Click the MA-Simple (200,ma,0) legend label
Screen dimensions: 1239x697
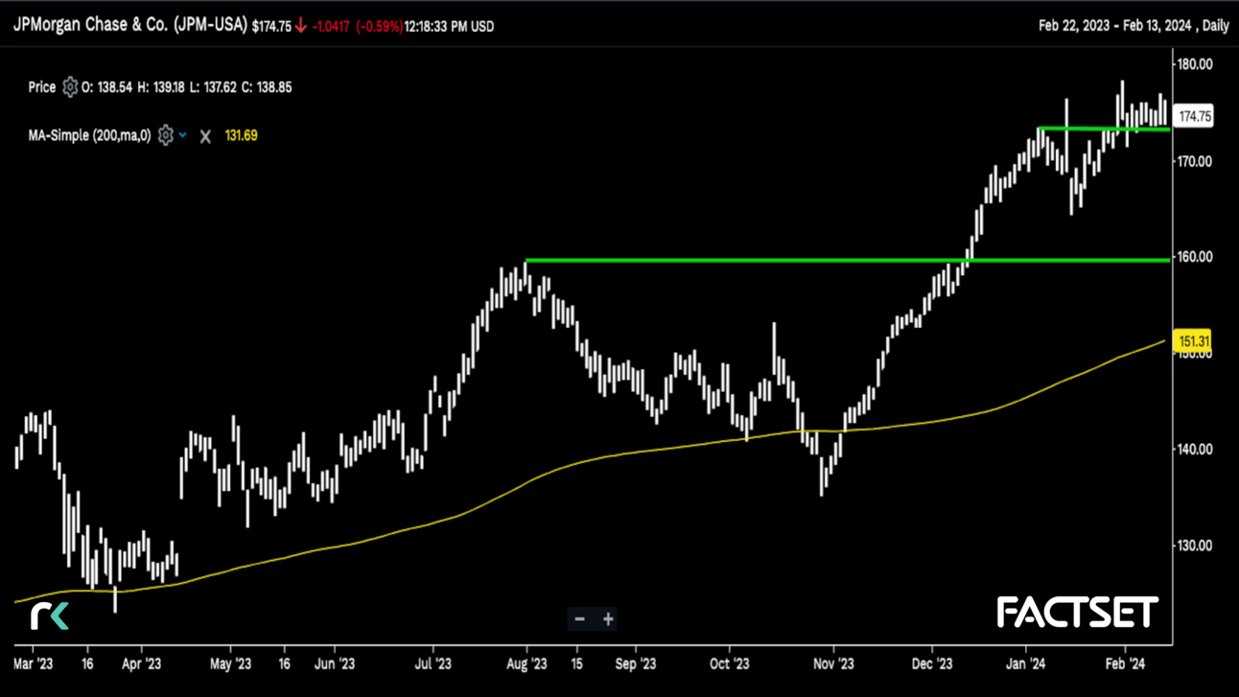point(89,135)
